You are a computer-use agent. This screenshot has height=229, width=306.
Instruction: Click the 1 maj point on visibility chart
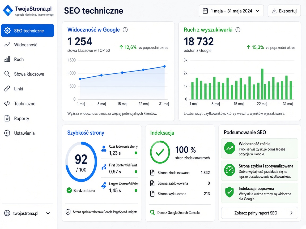(x=80, y=79)
